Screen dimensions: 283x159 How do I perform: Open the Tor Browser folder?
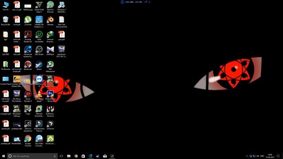(x=6, y=66)
